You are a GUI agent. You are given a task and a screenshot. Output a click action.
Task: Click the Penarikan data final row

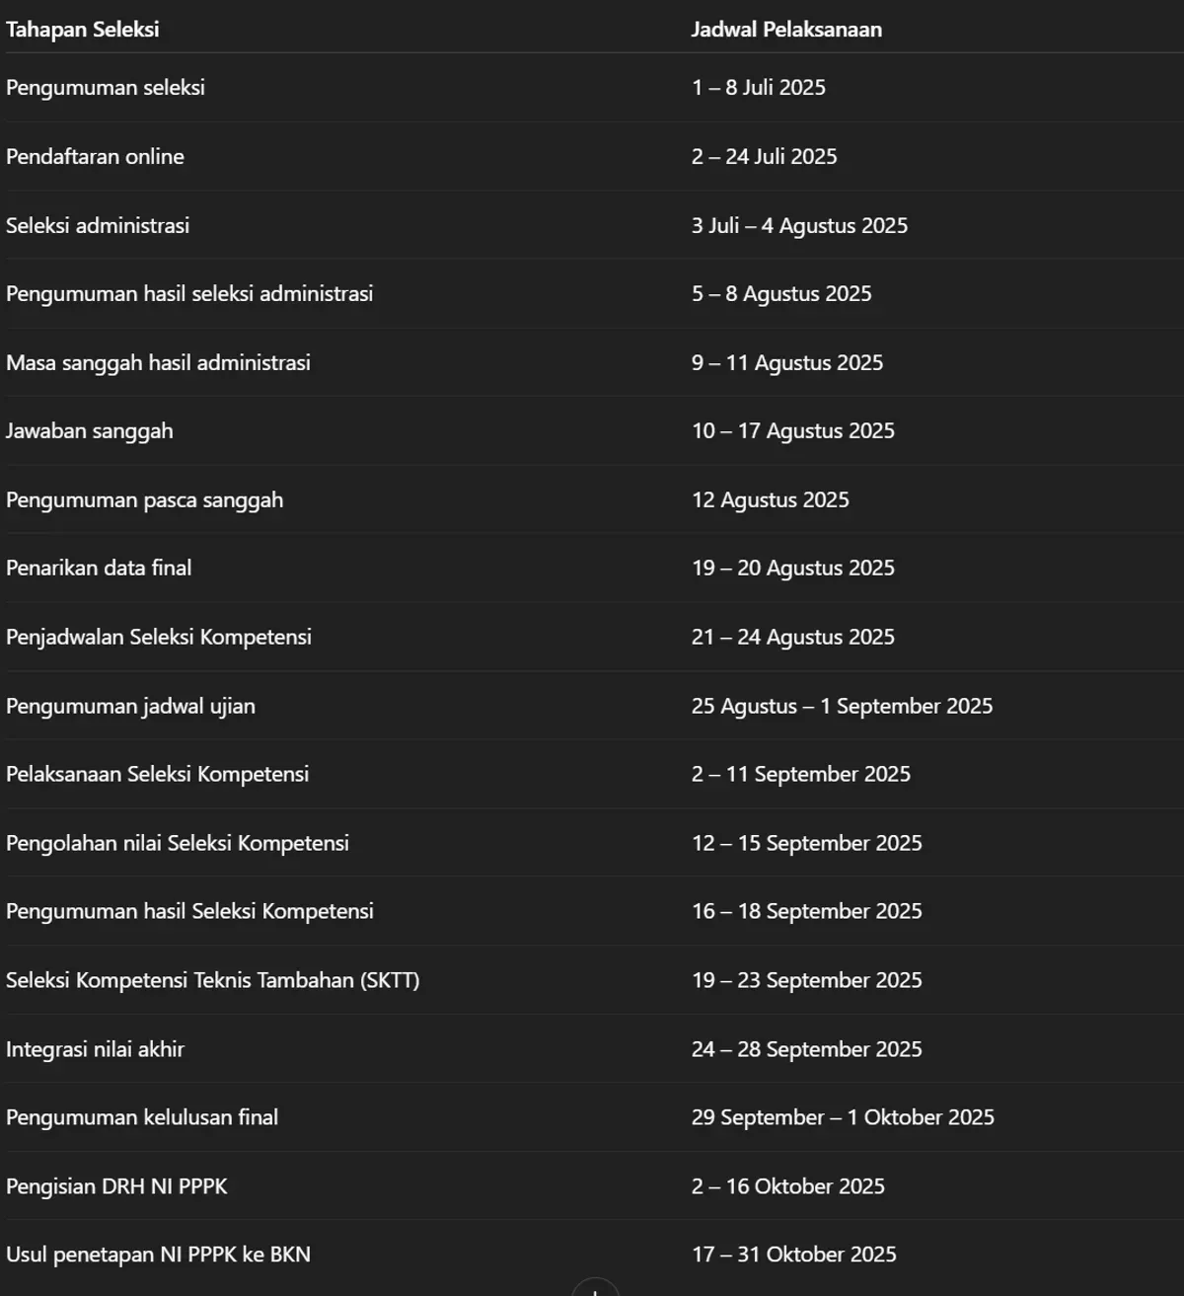[592, 569]
